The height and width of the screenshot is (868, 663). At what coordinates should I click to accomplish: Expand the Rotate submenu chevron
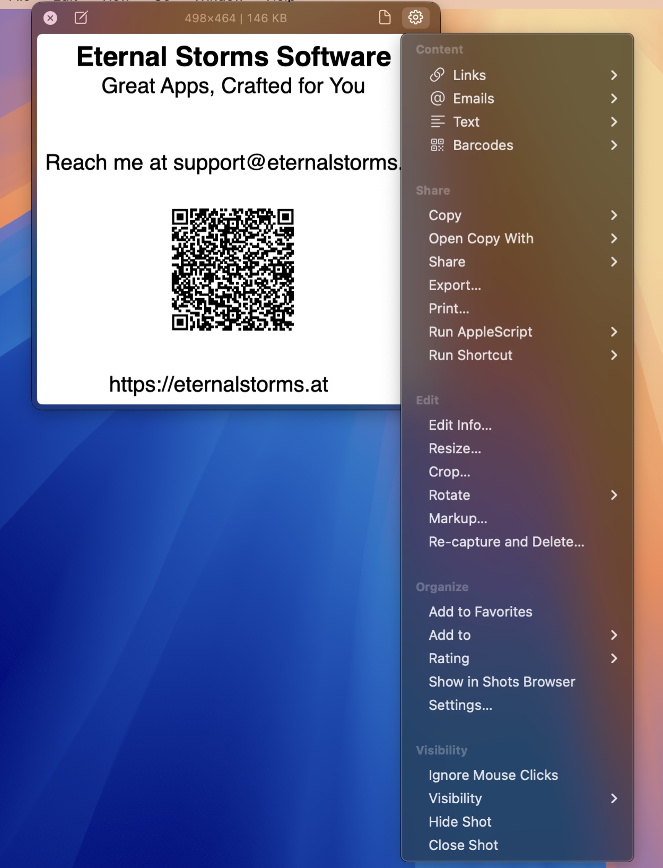point(614,495)
